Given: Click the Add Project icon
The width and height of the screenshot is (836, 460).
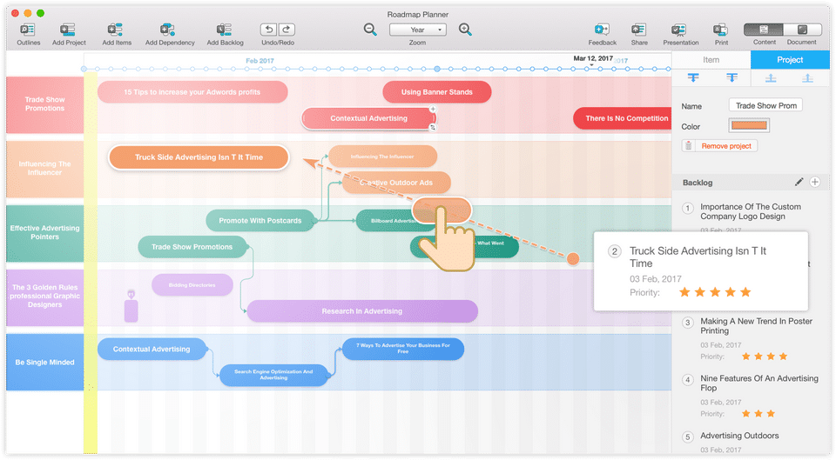Looking at the screenshot, I should click(68, 30).
